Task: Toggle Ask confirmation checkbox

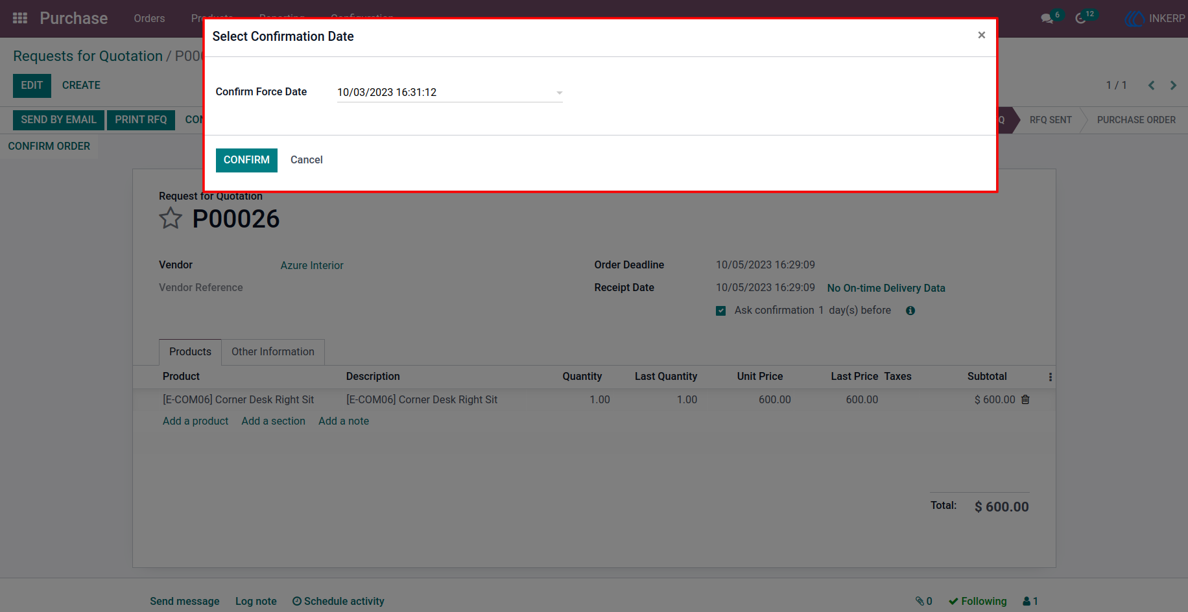Action: 720,311
